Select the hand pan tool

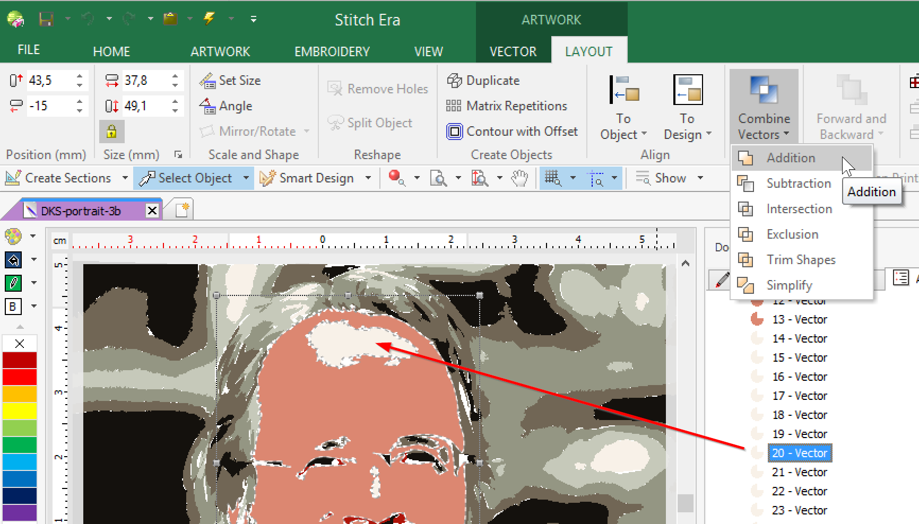519,178
